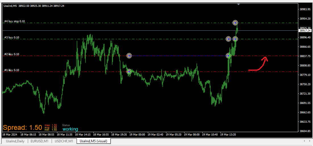Click the chart shift triangle marker at top

tap(238, 4)
